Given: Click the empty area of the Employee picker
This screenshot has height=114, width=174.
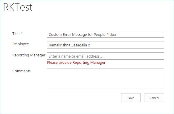Looking at the screenshot, I should click(x=126, y=45).
